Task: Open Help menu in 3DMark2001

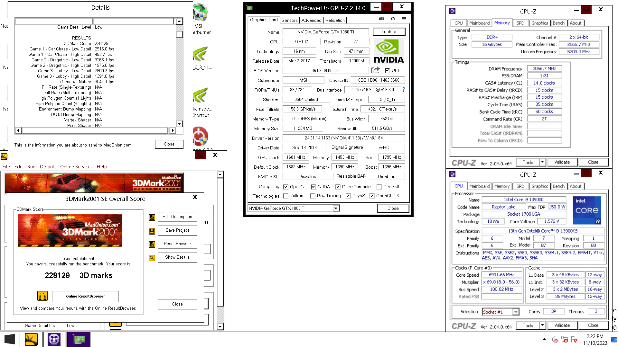Action: pos(102,167)
